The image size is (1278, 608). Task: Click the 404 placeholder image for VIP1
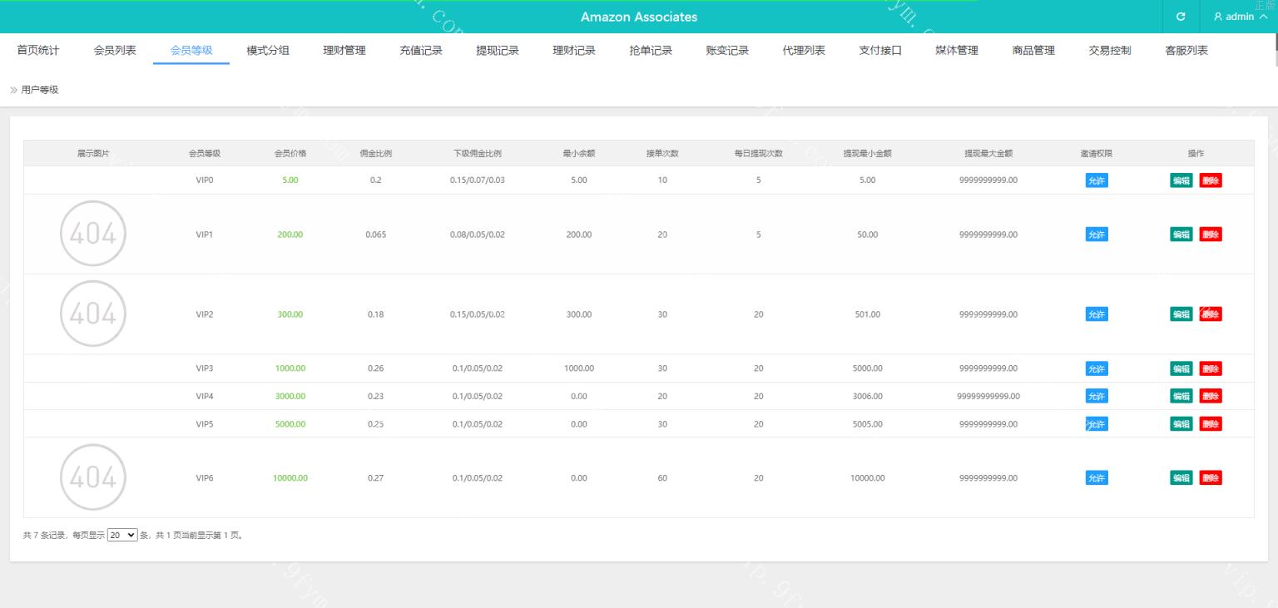tap(93, 234)
